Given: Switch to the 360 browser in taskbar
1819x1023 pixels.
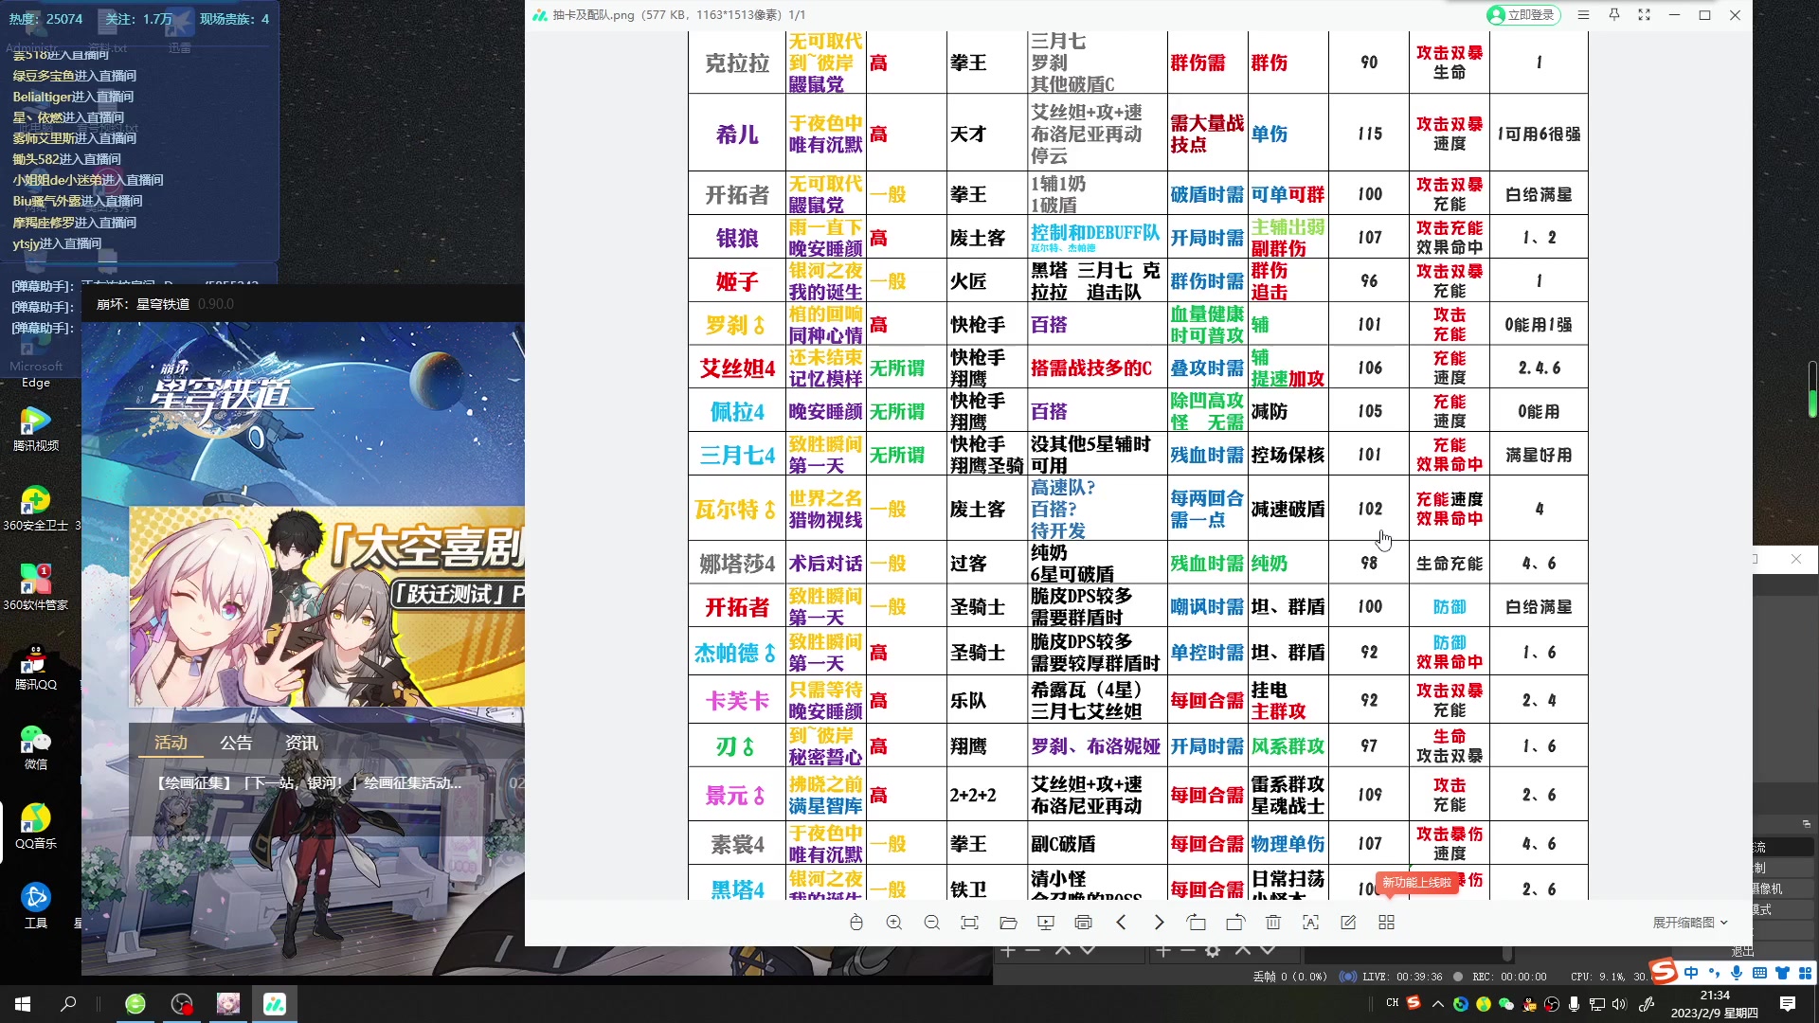Looking at the screenshot, I should tap(135, 1004).
